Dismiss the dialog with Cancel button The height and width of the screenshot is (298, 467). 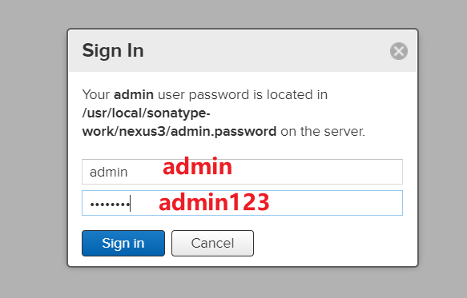pos(212,243)
